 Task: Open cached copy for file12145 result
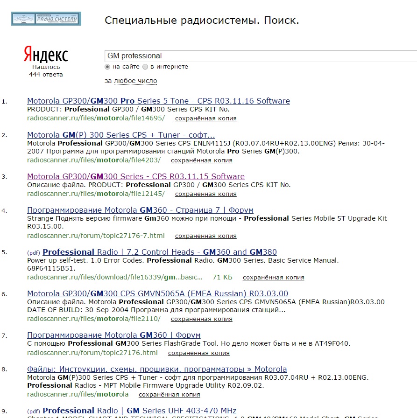pyautogui.click(x=206, y=194)
